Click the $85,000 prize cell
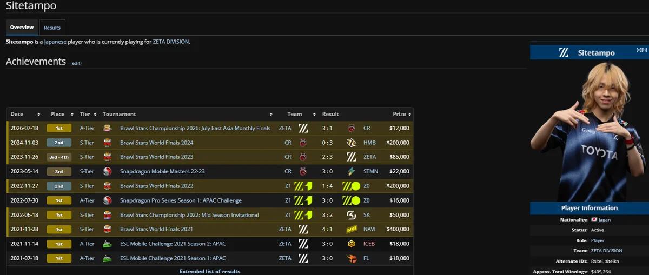The width and height of the screenshot is (649, 275). coord(400,157)
